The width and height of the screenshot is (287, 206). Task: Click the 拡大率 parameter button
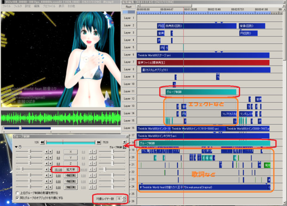point(70,170)
